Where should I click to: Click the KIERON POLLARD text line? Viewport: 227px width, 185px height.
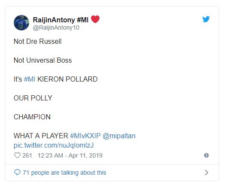tap(67, 79)
